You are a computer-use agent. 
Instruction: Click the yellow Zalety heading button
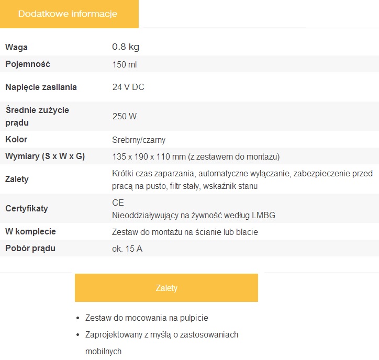coord(166,288)
